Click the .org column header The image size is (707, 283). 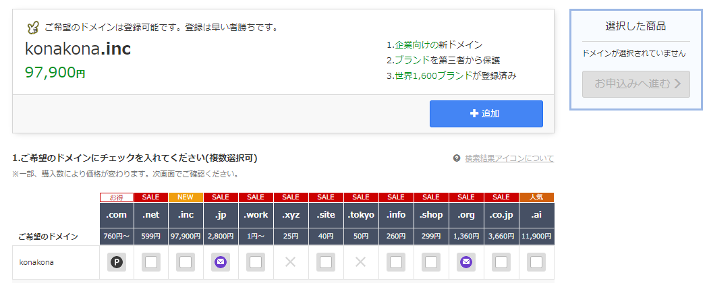tap(466, 215)
